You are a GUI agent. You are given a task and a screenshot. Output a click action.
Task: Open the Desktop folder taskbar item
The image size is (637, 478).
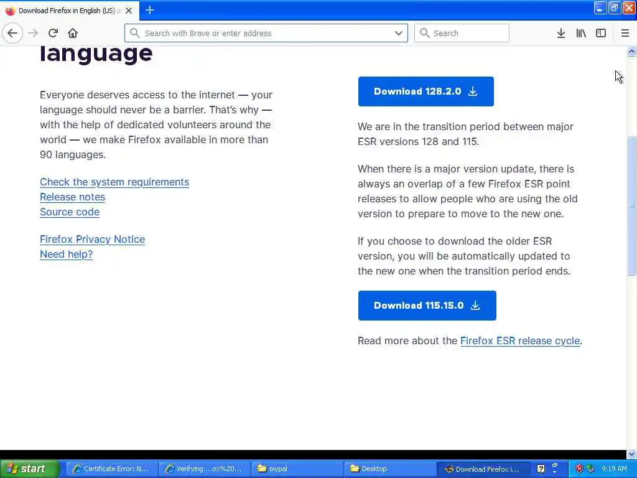coord(389,469)
